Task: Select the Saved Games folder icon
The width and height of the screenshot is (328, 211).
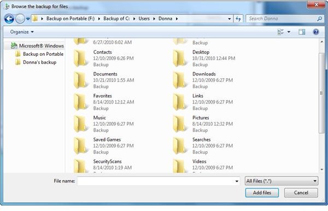Action: pos(81,146)
